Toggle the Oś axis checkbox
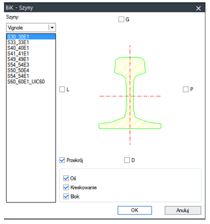 click(66, 178)
